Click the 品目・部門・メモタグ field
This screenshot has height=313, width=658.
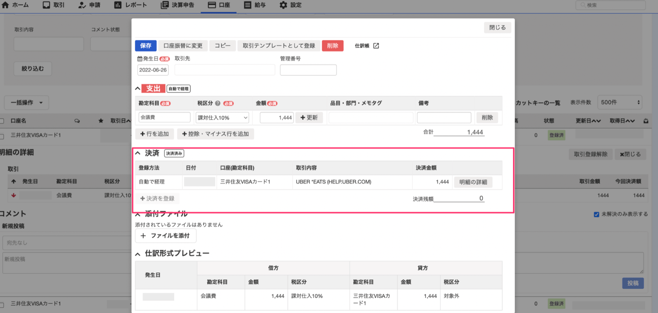click(371, 117)
